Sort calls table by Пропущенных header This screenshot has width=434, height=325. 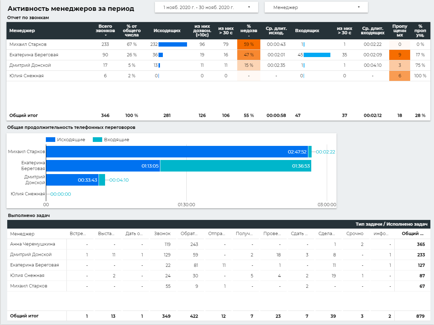click(400, 31)
